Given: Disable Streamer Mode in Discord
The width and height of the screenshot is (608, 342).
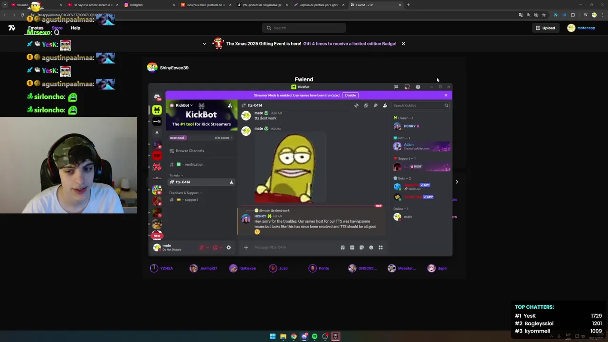Looking at the screenshot, I should pos(351,95).
